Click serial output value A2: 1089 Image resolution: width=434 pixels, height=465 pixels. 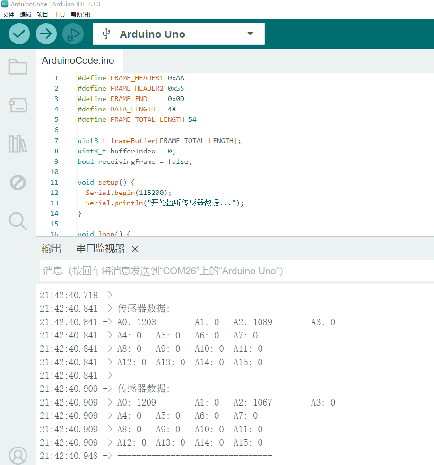253,322
